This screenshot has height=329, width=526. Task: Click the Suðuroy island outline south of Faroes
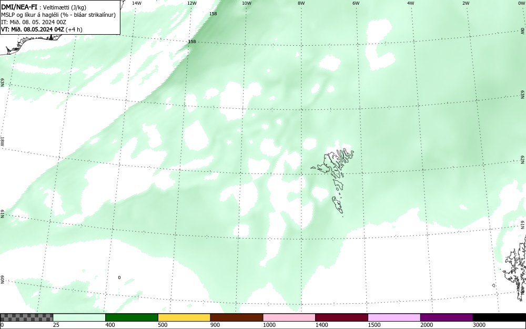338,205
